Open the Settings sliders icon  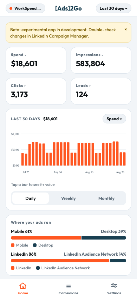(x=114, y=285)
